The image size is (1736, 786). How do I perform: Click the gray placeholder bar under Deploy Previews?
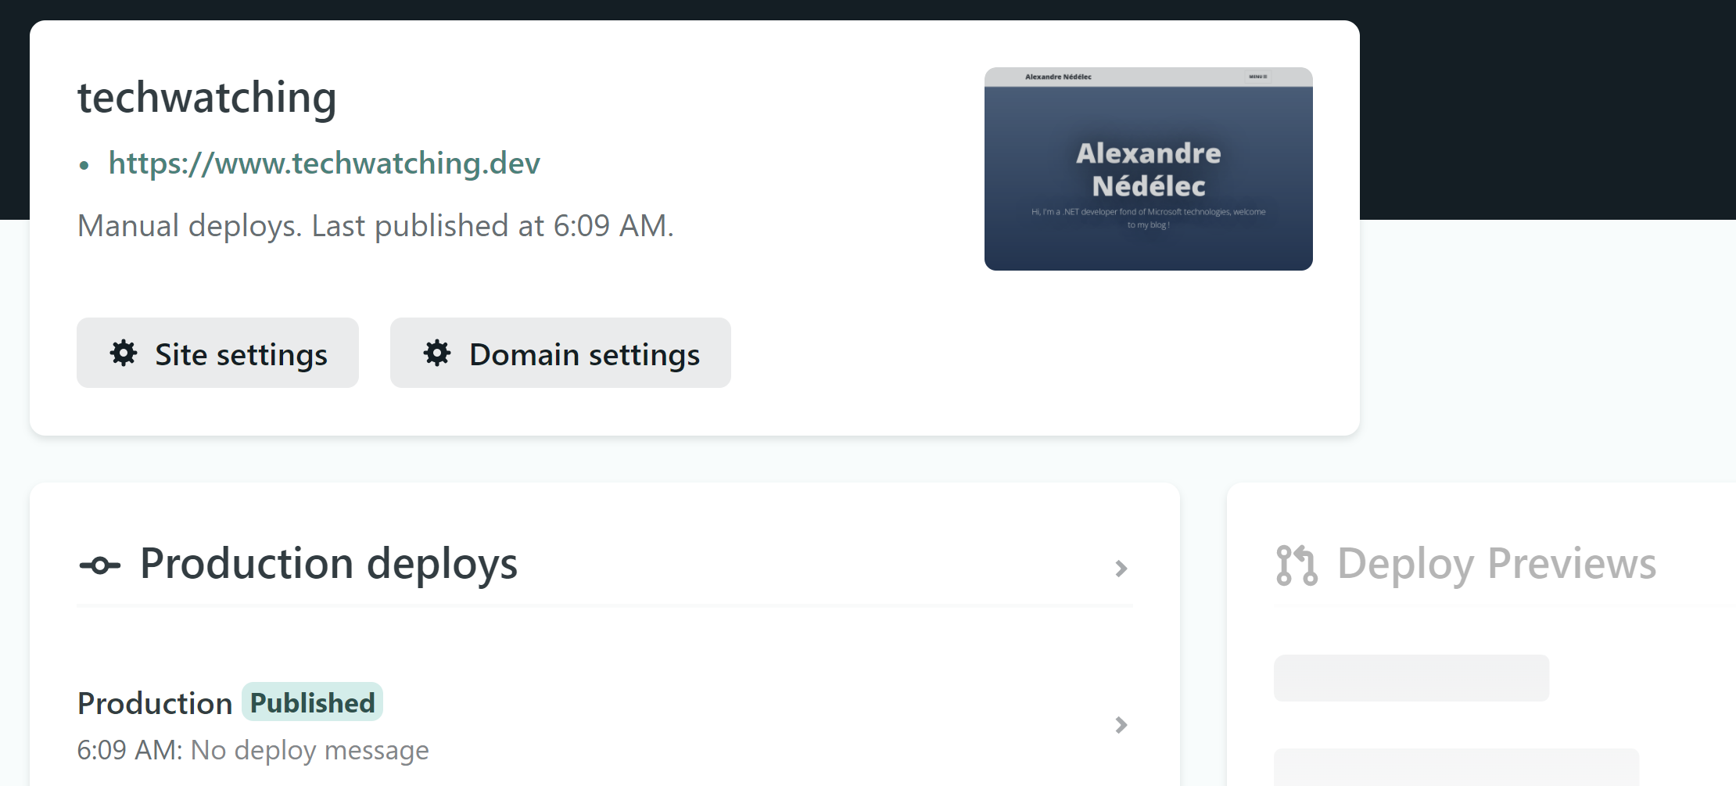[1410, 677]
